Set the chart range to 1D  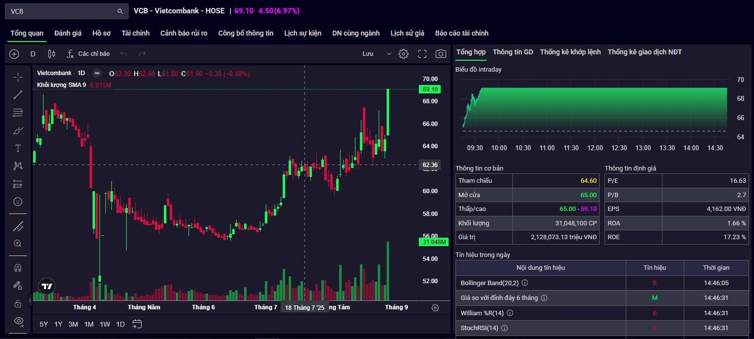120,324
